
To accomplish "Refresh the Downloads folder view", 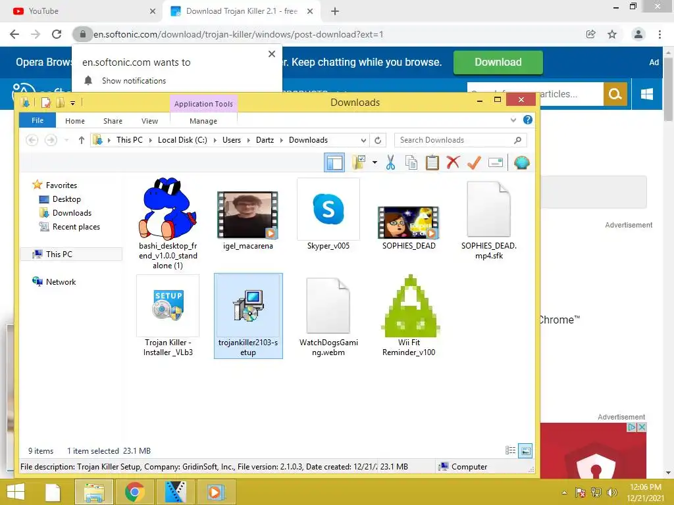I will (378, 141).
